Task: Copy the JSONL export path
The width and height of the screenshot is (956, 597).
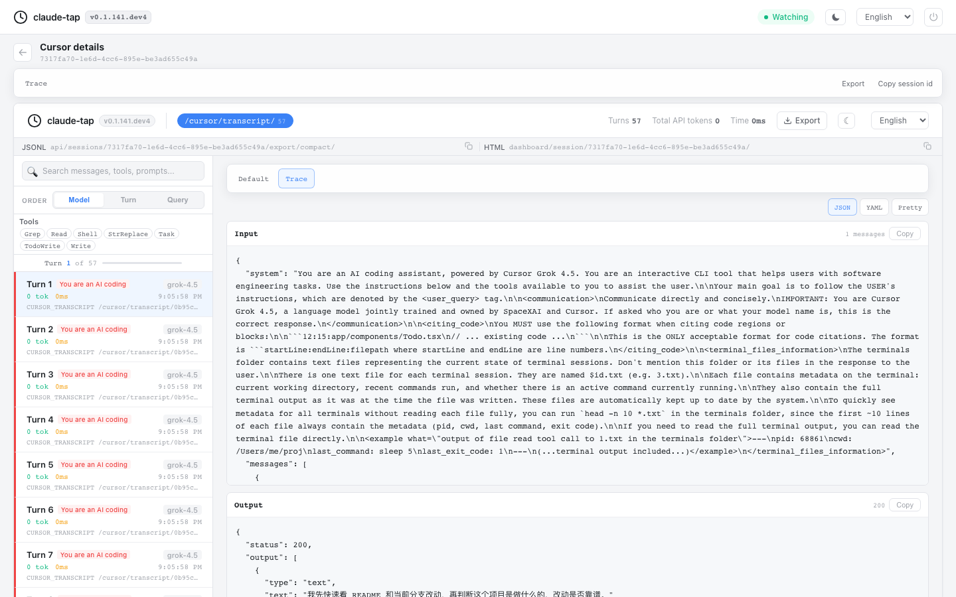Action: click(x=469, y=147)
